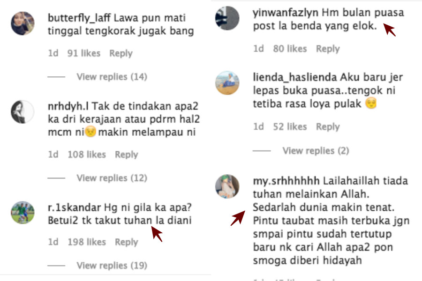Open r.1skandar's profile avatar

point(23,213)
